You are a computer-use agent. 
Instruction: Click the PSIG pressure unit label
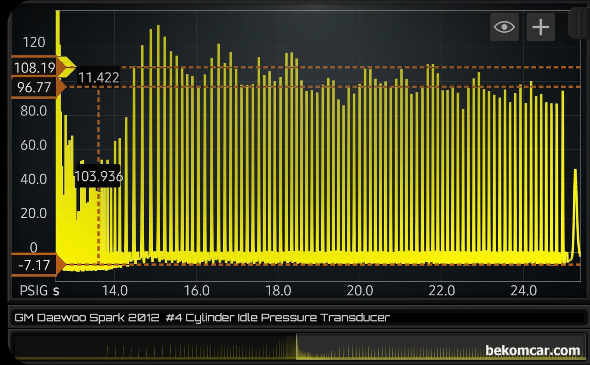pos(34,291)
